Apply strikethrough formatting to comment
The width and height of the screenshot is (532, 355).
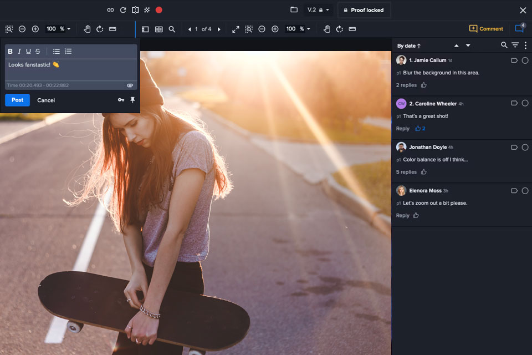(x=38, y=51)
